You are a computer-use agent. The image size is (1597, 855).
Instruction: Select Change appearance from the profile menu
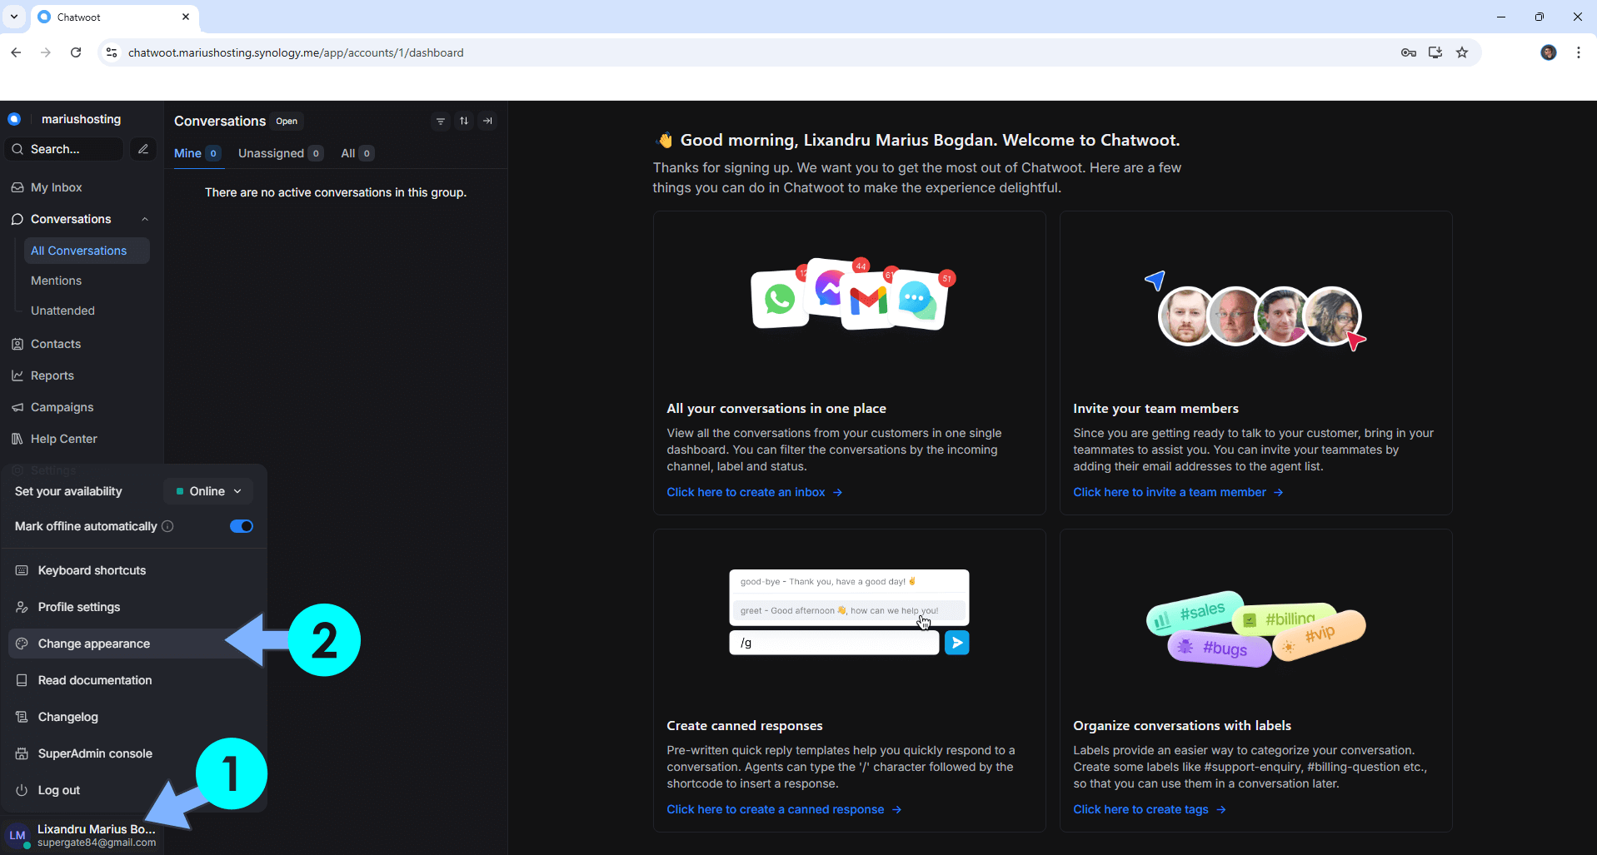(x=94, y=644)
